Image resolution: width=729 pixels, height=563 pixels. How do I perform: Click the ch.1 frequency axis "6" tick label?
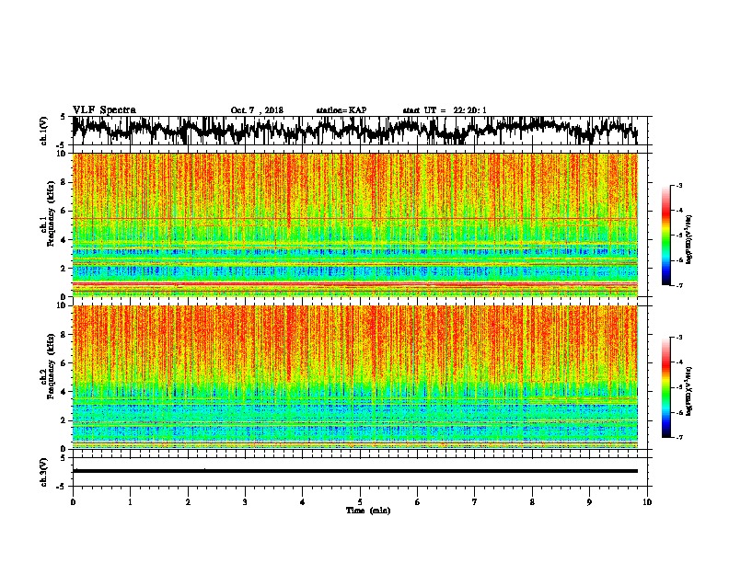click(x=64, y=211)
